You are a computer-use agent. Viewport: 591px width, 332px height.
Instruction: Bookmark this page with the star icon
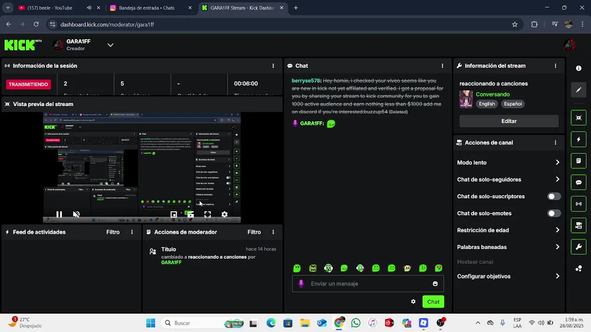tap(515, 24)
